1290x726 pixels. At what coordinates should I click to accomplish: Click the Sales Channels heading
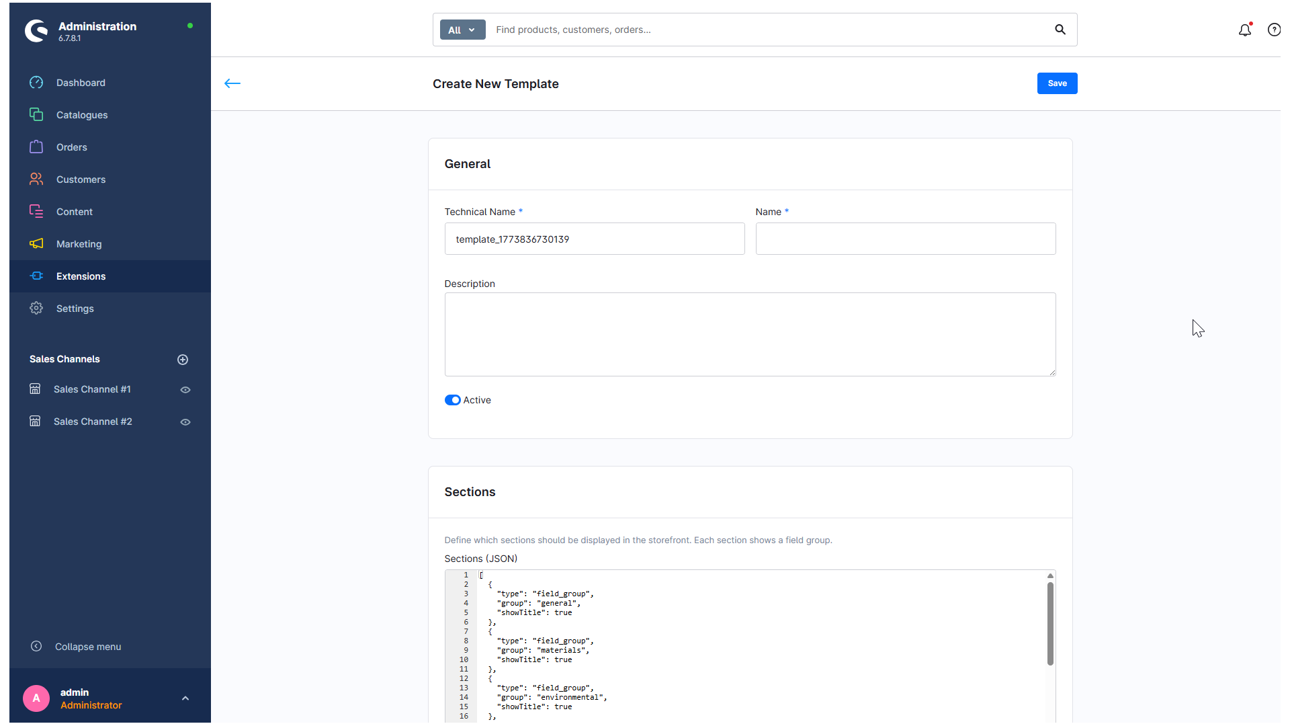pos(64,359)
